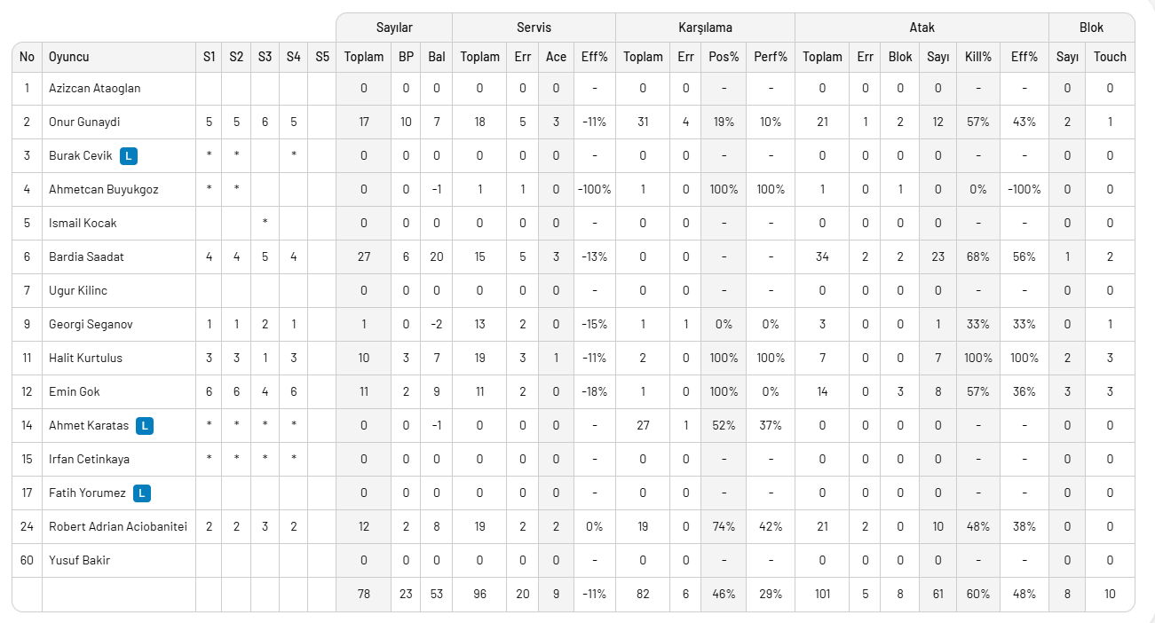Sort by the Ace column header

[x=556, y=57]
